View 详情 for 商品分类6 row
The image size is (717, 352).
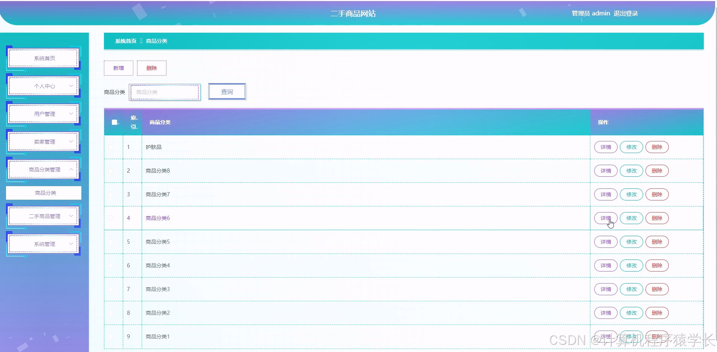click(606, 218)
